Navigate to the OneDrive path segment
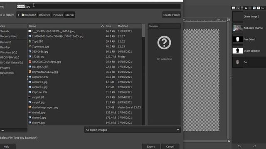Image resolution: width=266 pixels, height=149 pixels. (44, 15)
